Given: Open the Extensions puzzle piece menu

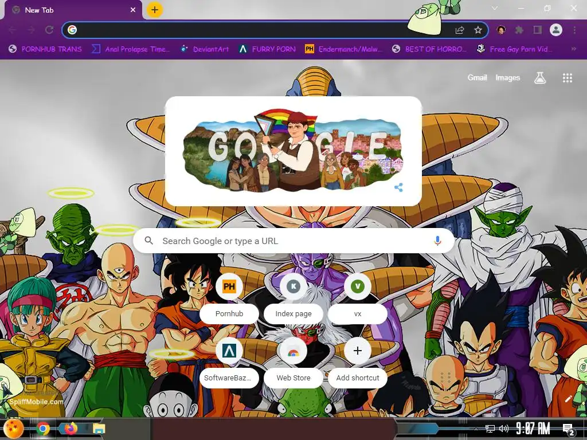Looking at the screenshot, I should point(519,30).
